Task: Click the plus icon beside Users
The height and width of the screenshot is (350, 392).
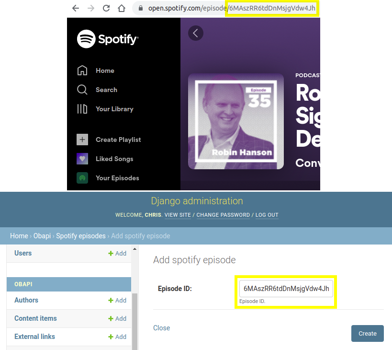Action: click(111, 253)
